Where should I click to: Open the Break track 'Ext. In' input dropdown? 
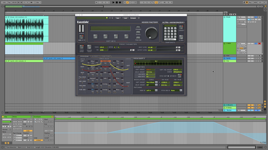242,17
